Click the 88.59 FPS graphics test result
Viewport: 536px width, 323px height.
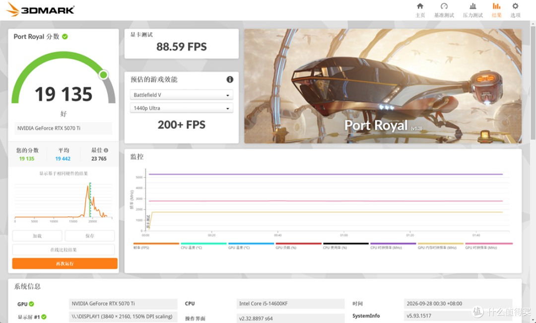182,47
